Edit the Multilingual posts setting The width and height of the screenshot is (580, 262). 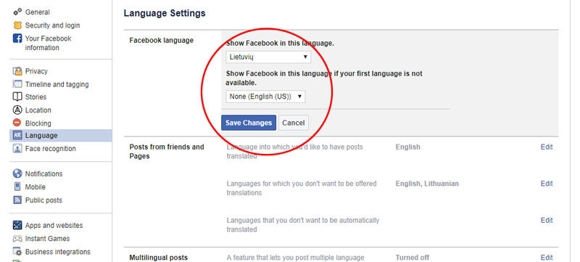click(547, 257)
